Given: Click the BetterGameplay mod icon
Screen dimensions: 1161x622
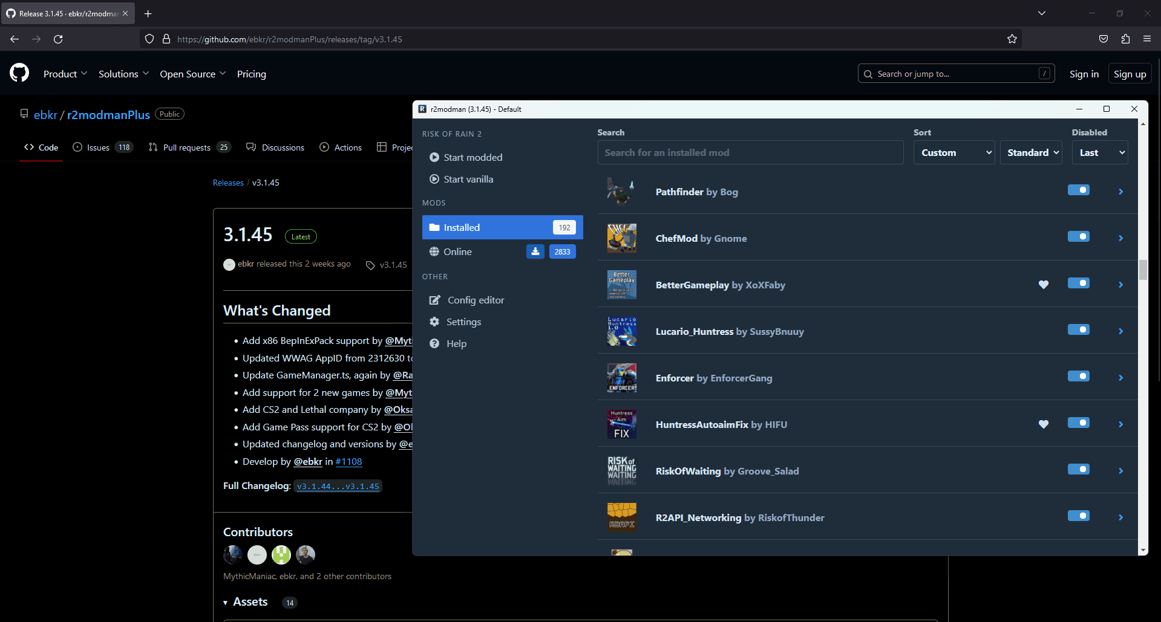Looking at the screenshot, I should coord(621,285).
